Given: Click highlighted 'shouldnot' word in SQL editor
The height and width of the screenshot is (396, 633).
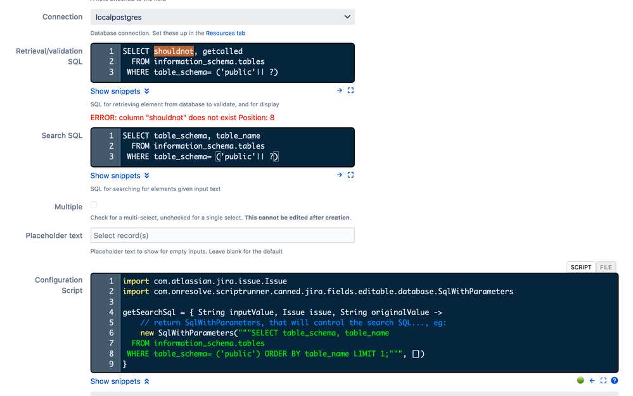Looking at the screenshot, I should click(174, 51).
